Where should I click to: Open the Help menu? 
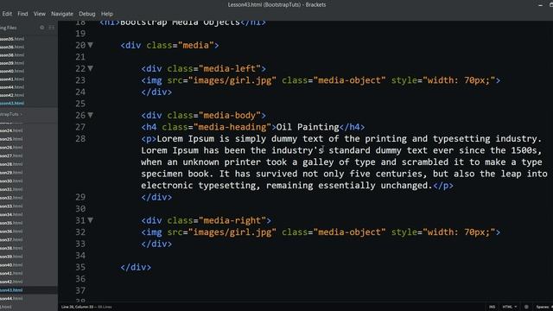(x=107, y=14)
